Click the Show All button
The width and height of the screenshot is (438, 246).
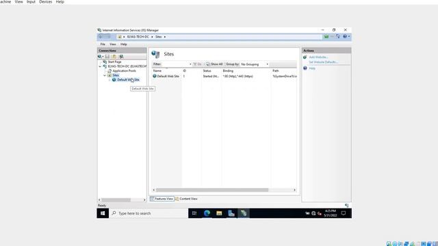[x=214, y=64]
